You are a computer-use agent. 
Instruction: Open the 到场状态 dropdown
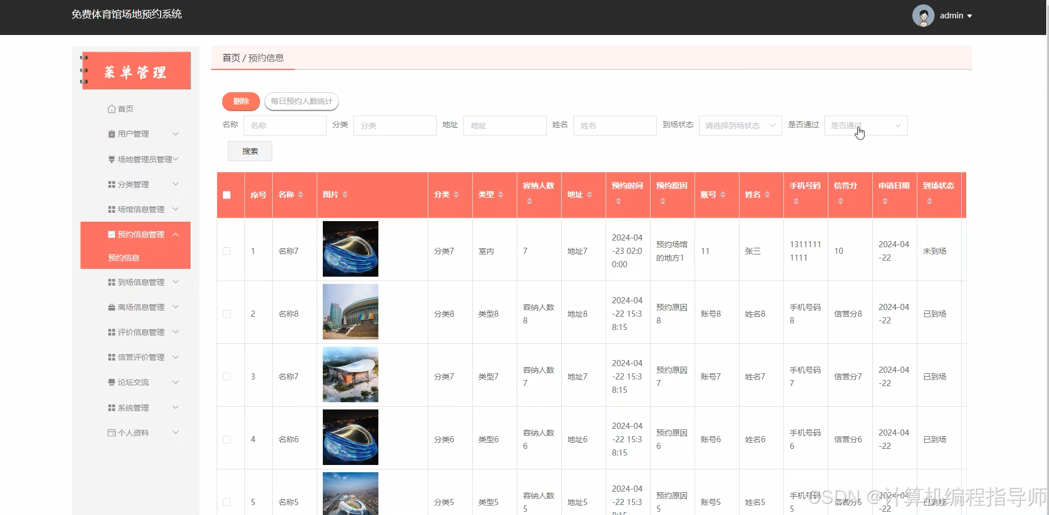tap(740, 126)
